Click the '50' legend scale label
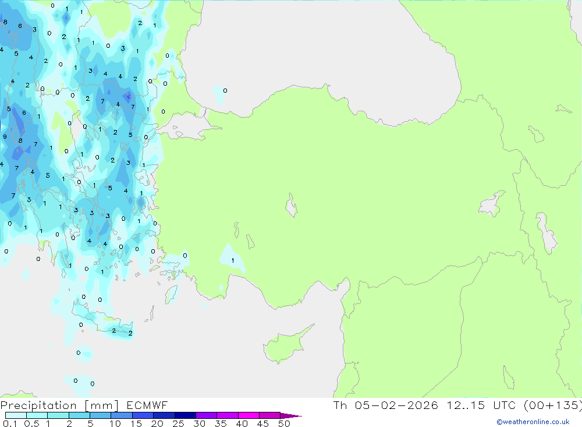 (284, 424)
